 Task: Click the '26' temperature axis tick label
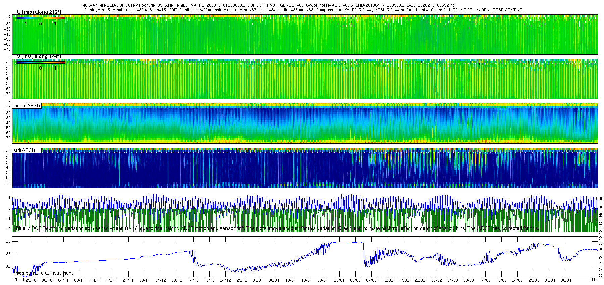(x=8, y=254)
